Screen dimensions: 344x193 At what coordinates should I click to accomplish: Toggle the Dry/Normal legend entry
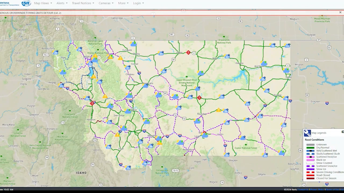pos(310,148)
